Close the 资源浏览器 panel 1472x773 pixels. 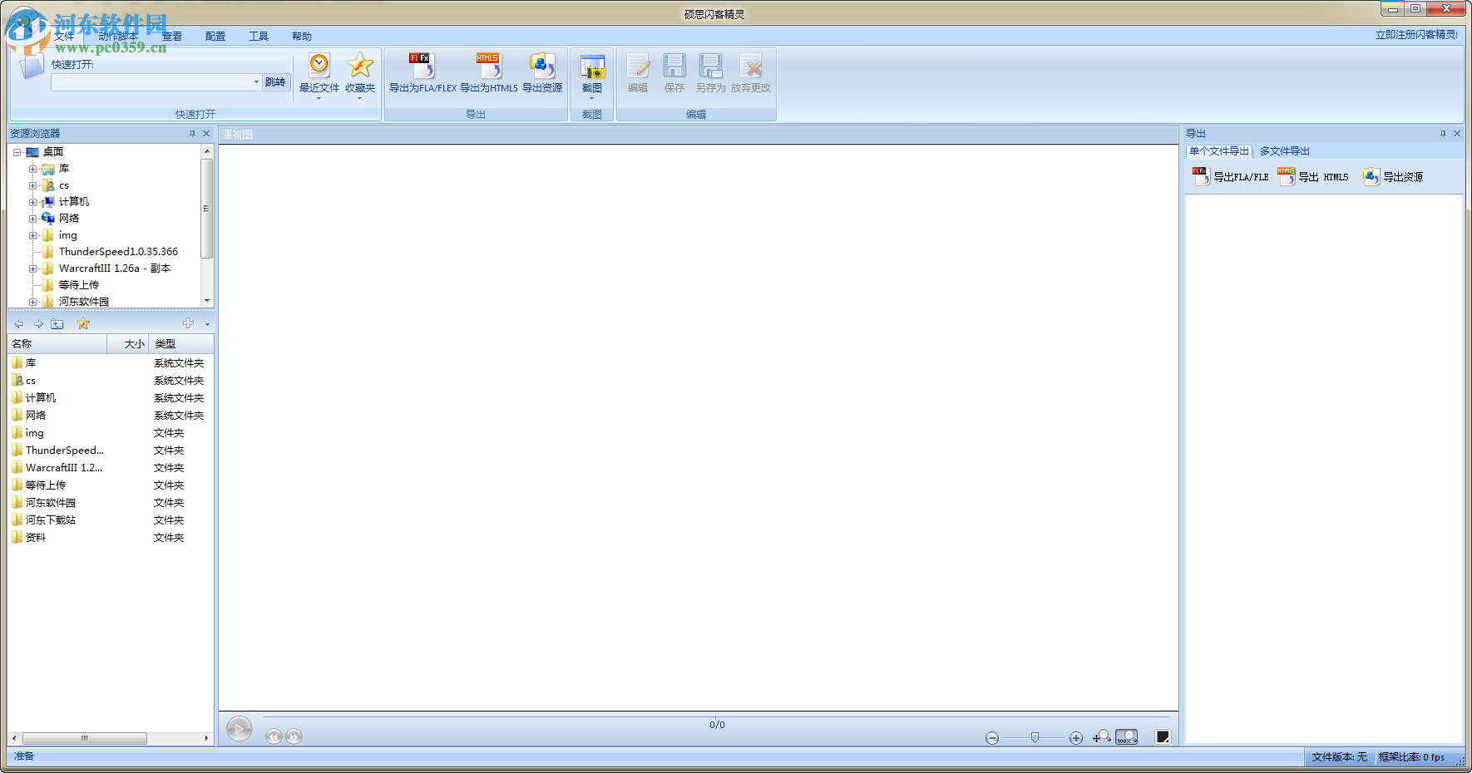point(206,133)
